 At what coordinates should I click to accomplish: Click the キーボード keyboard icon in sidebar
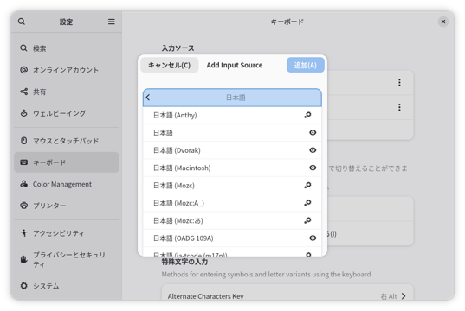(23, 162)
